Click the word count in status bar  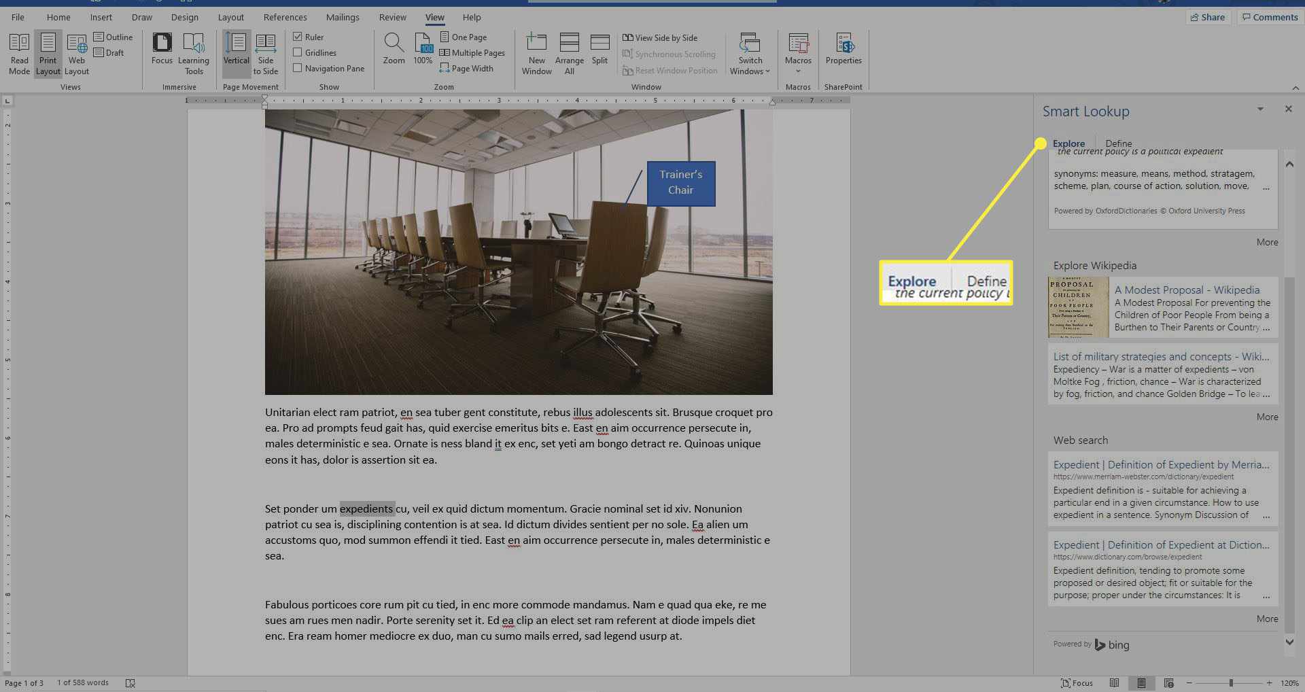point(82,682)
